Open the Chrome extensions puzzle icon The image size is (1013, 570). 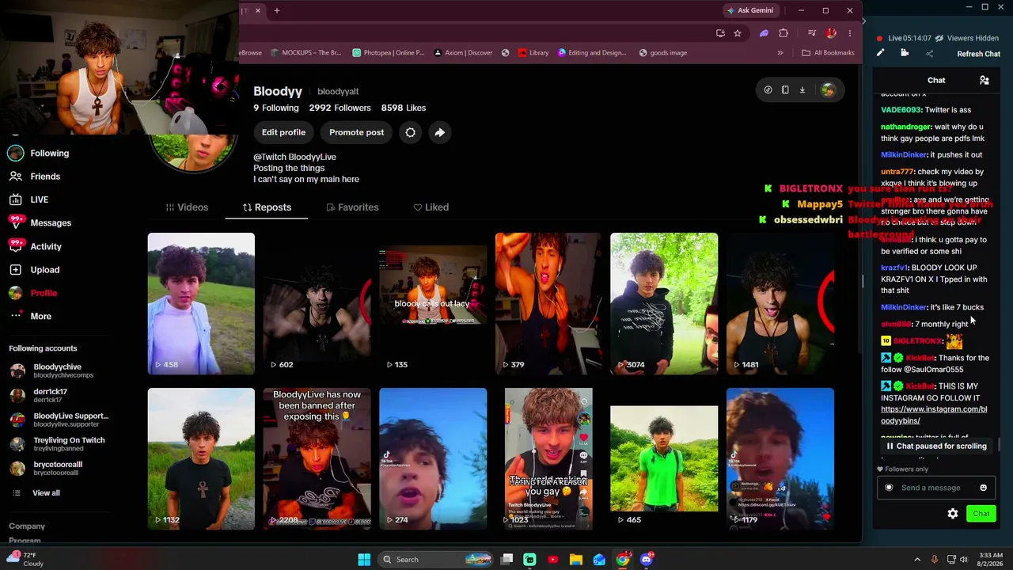783,33
